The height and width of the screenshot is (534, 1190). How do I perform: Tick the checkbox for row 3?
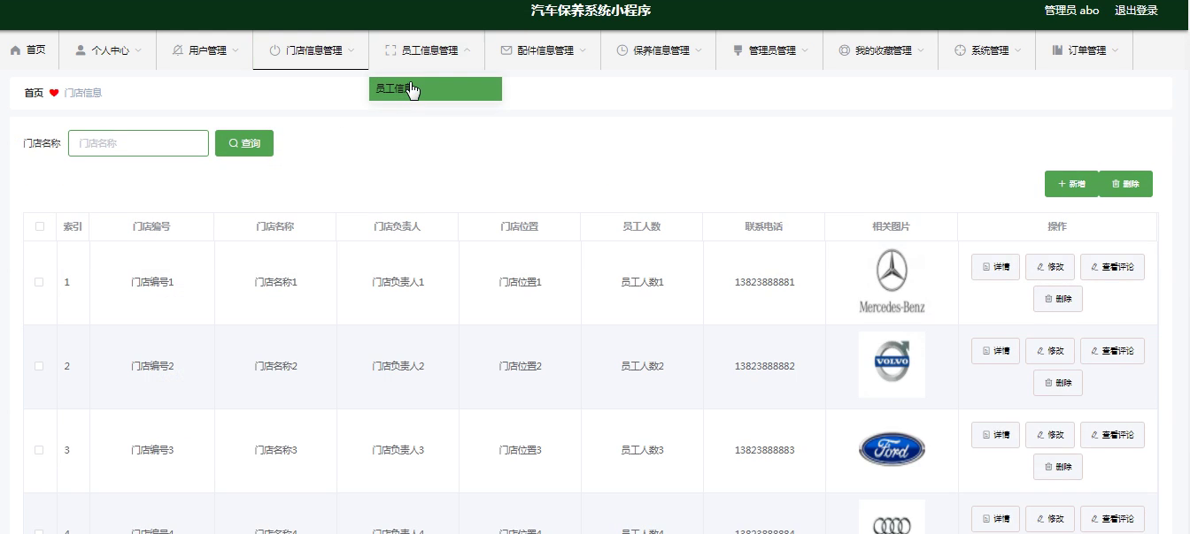[39, 450]
